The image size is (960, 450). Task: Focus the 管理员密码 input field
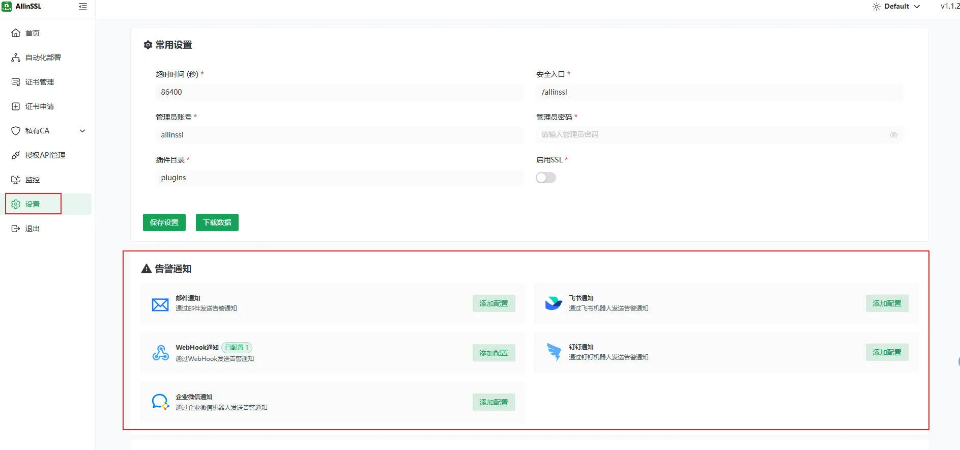(x=719, y=135)
